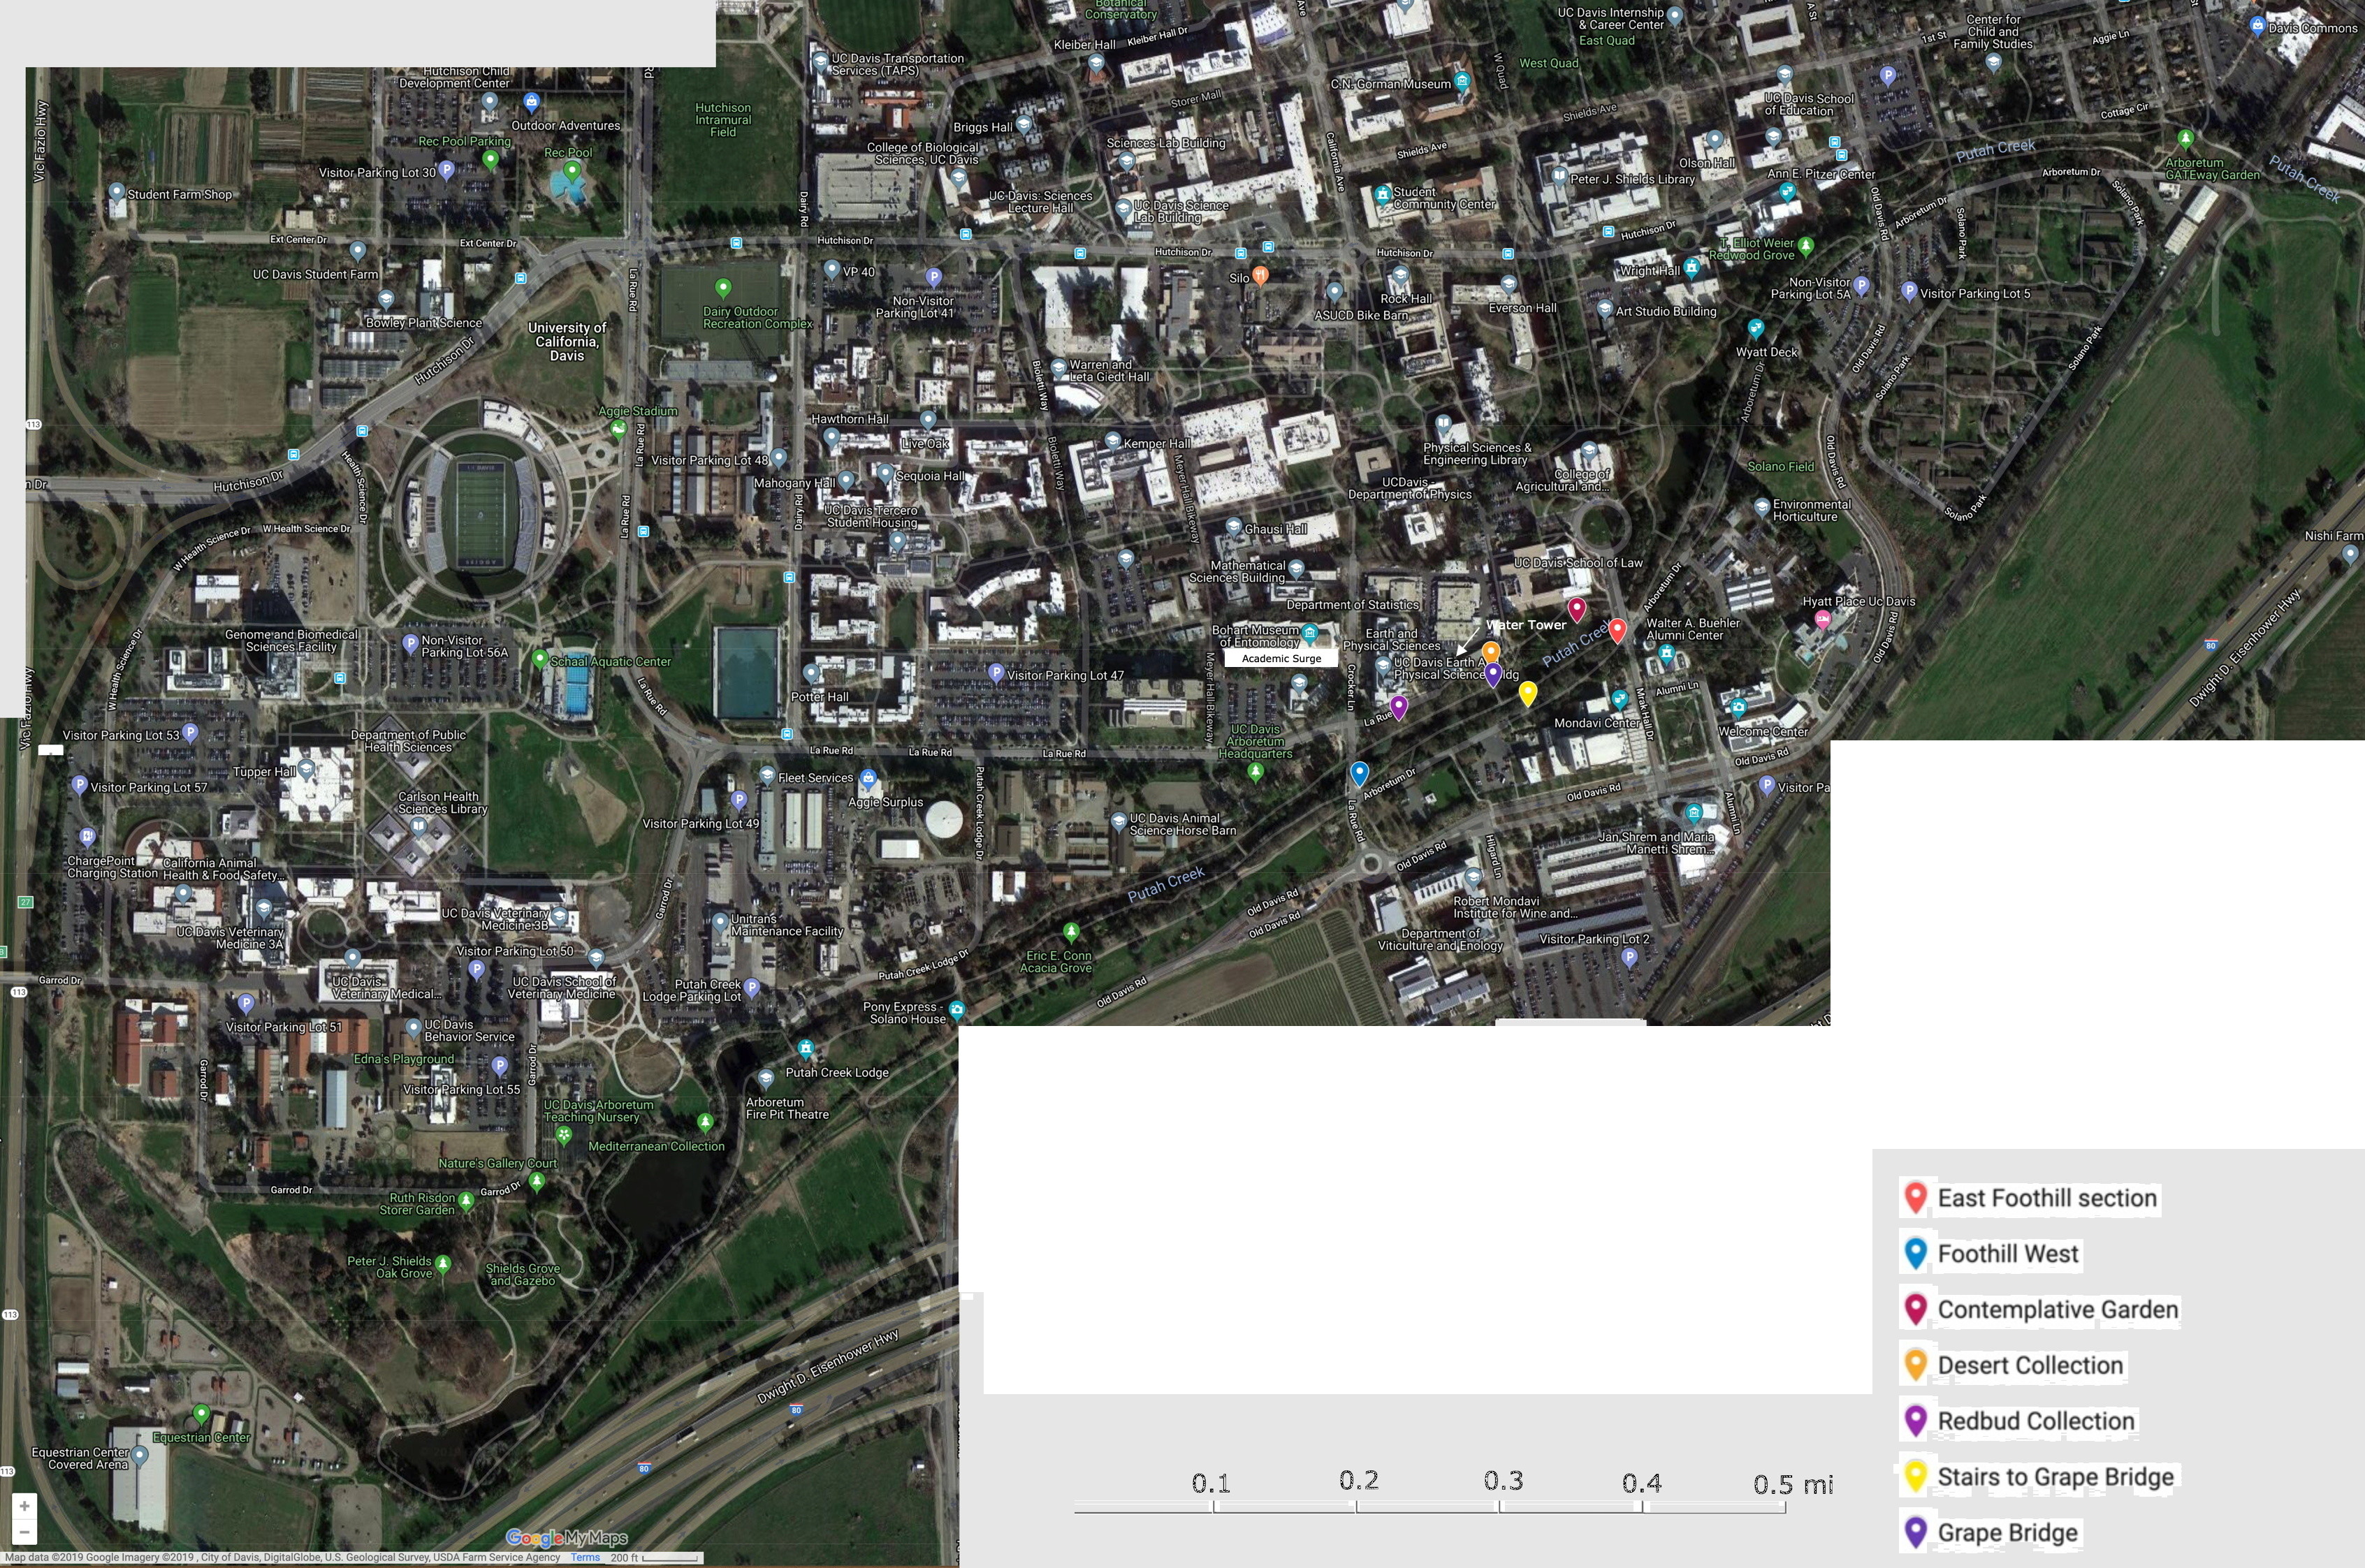Click the Visitor Parking Lot 47 parking icon
The image size is (2365, 1568).
pos(996,673)
